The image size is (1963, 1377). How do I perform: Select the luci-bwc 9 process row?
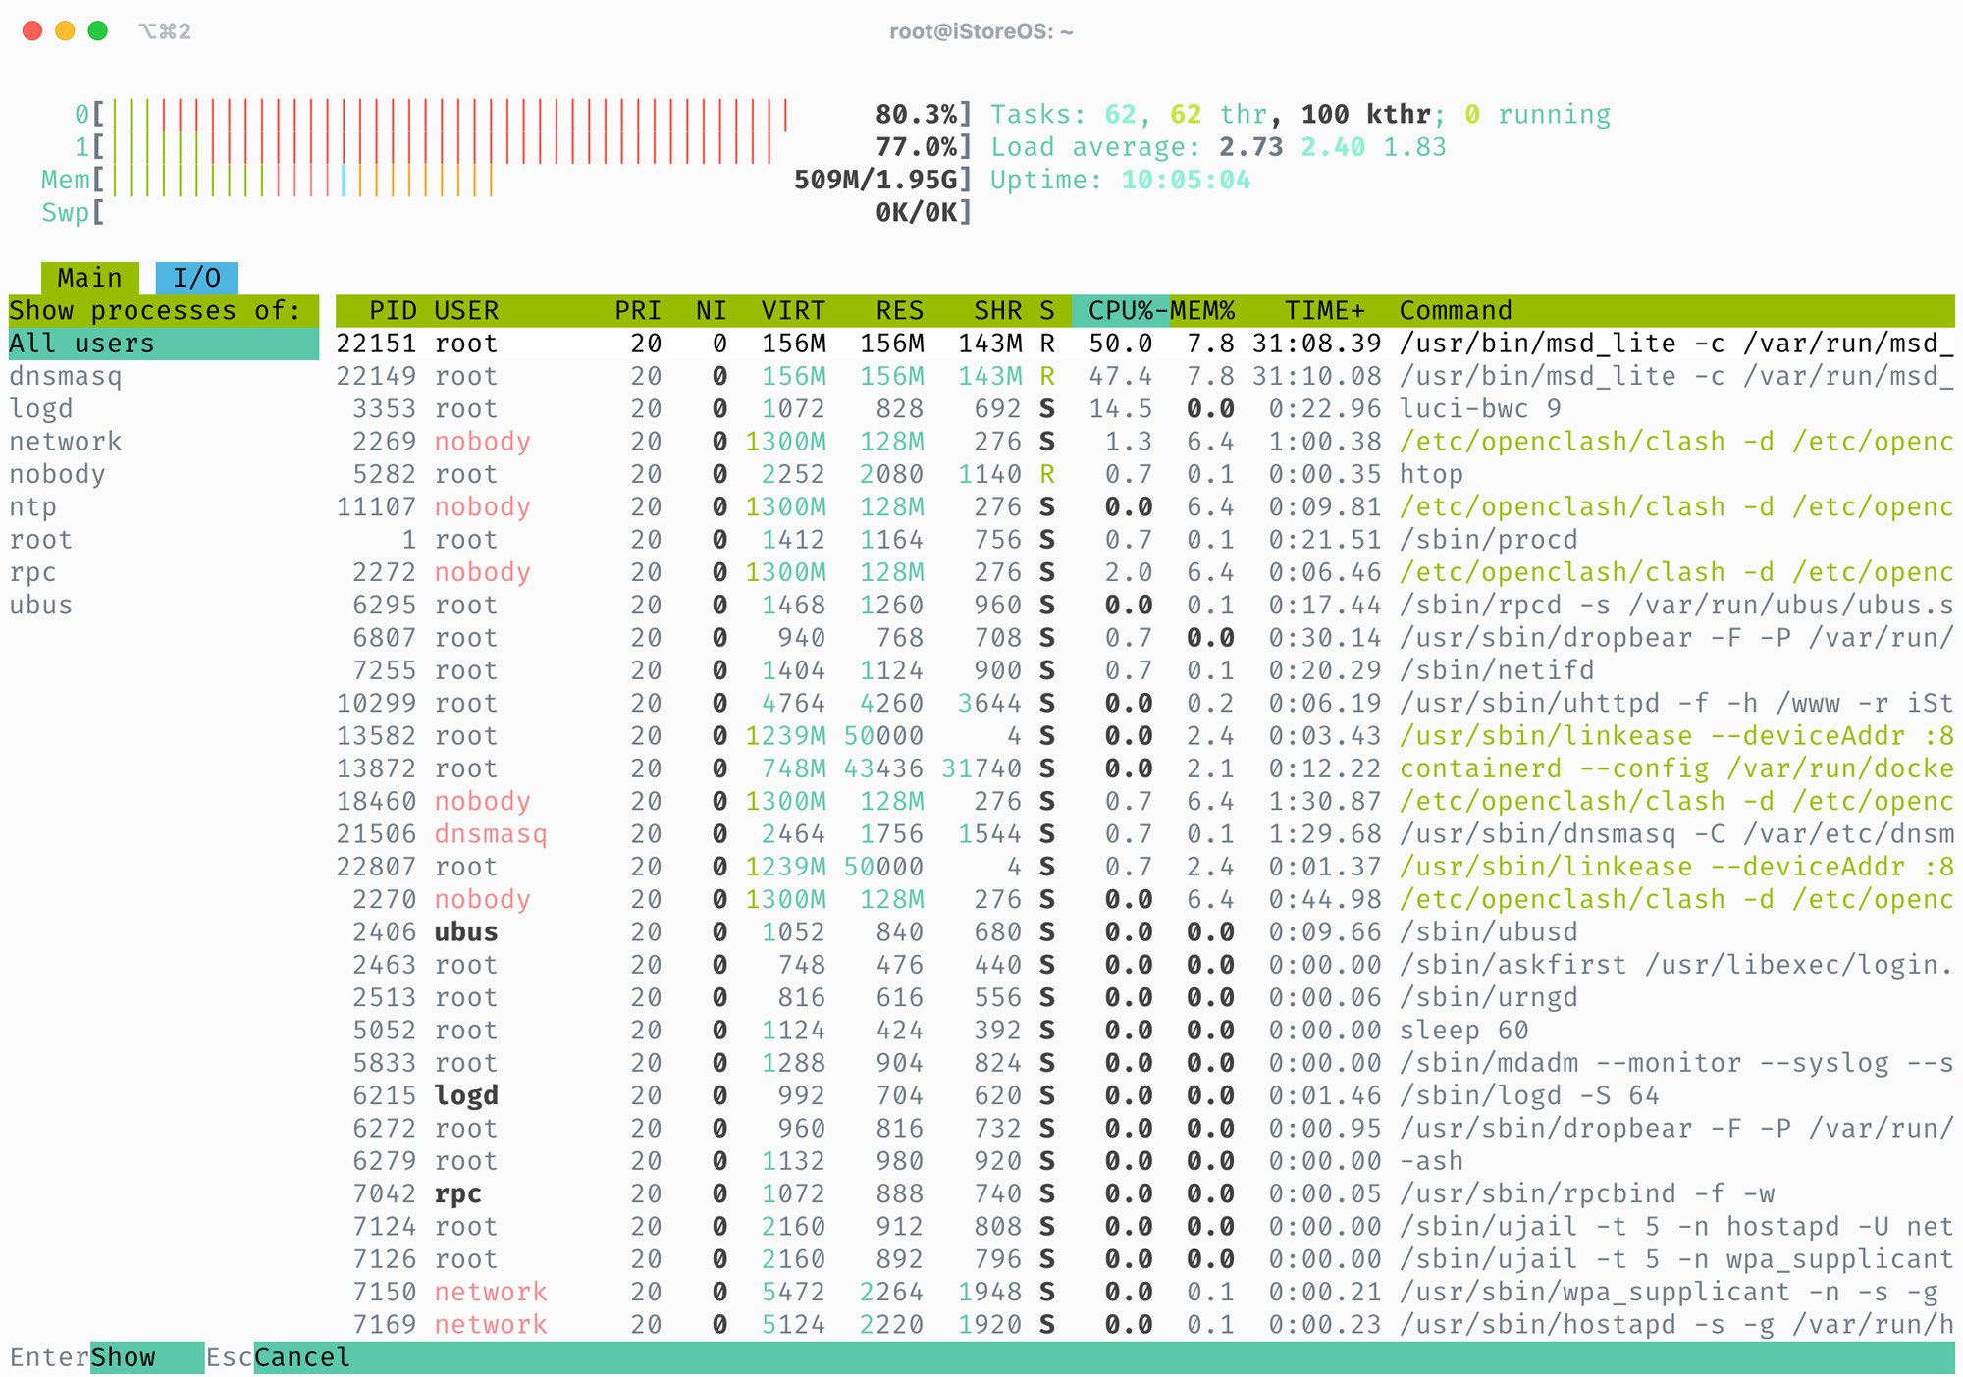click(x=1479, y=409)
